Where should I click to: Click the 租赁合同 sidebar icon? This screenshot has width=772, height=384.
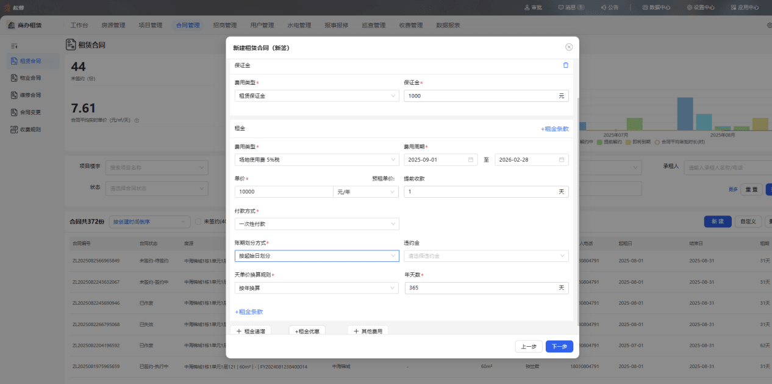(x=14, y=61)
